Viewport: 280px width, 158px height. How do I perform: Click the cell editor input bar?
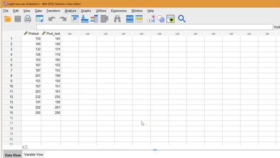154,27
